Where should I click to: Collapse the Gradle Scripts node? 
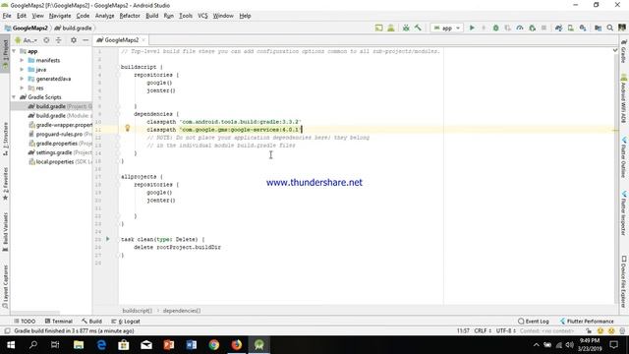(15, 97)
